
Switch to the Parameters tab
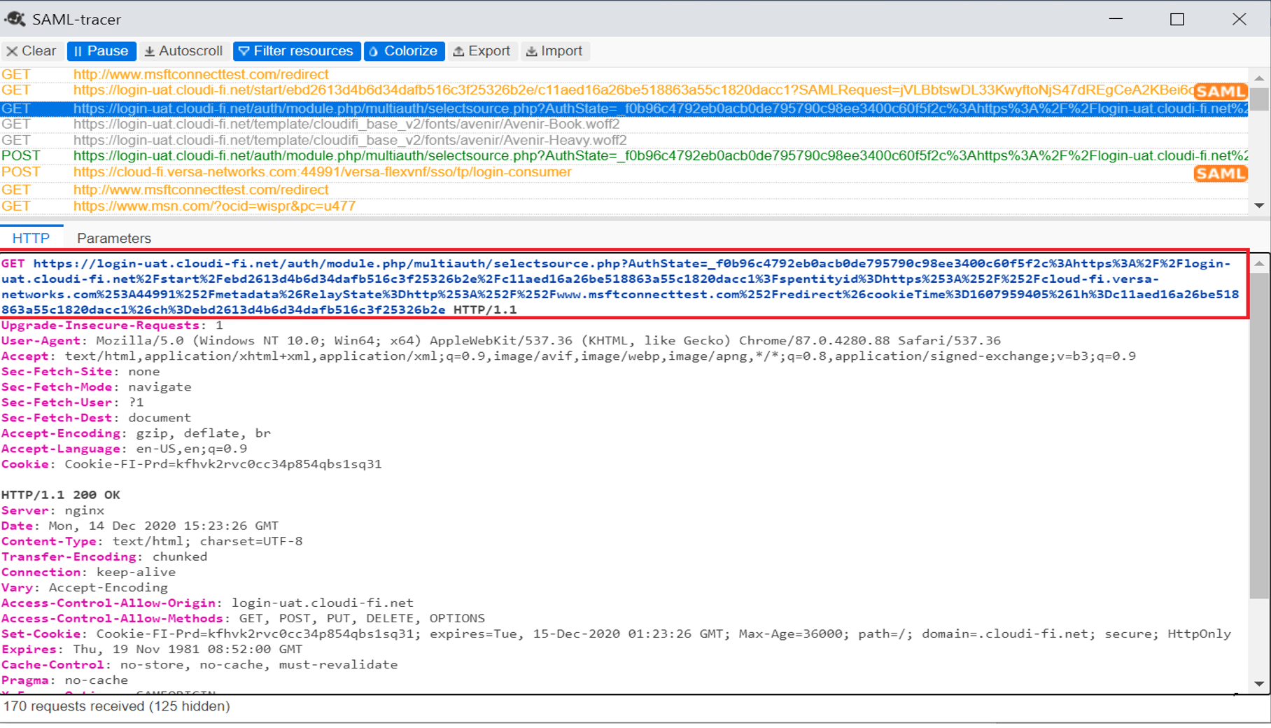pos(113,238)
